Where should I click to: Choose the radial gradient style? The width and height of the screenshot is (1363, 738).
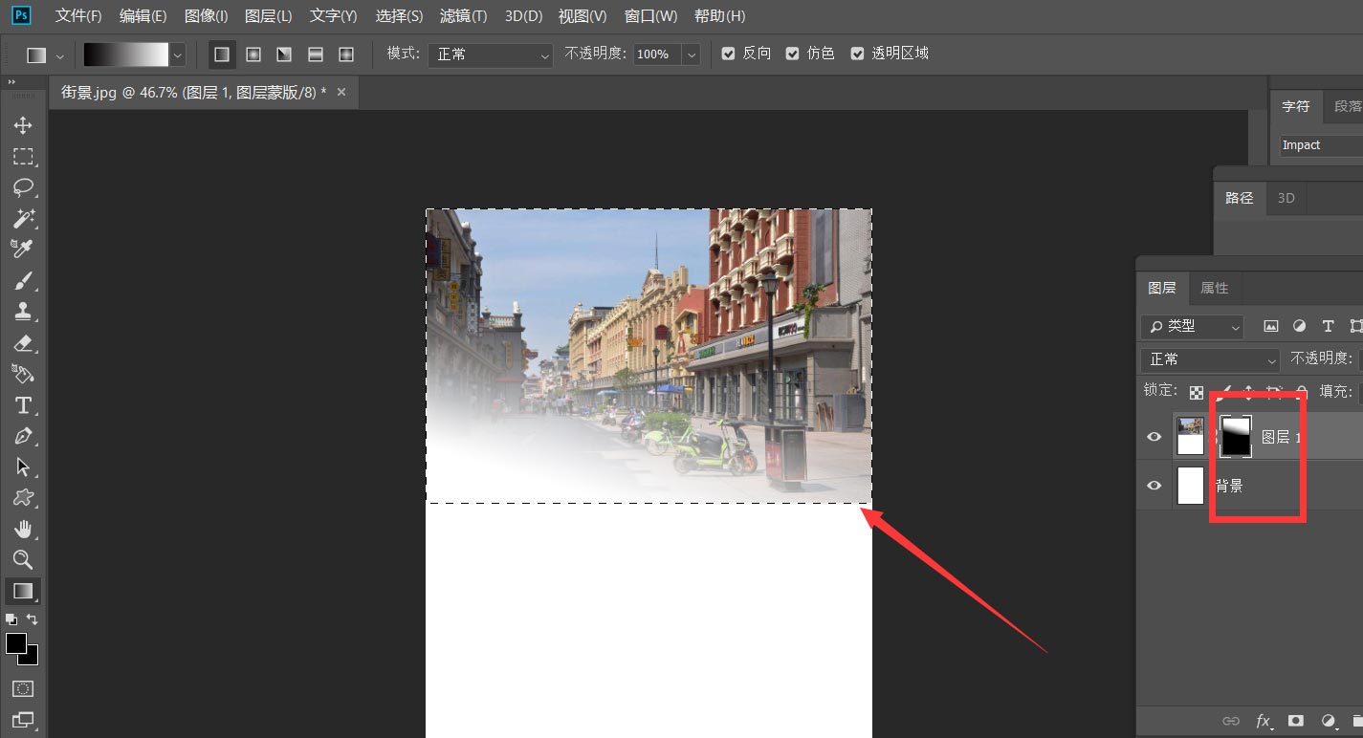[x=253, y=54]
